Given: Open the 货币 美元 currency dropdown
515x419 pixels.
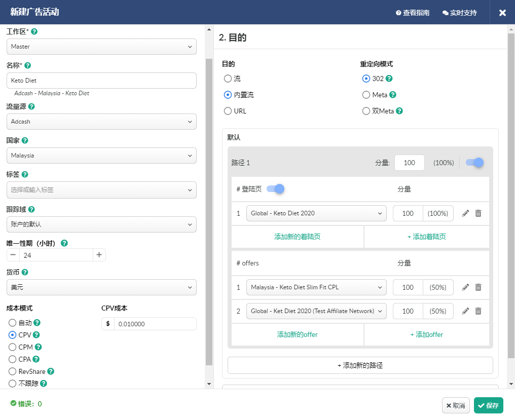Looking at the screenshot, I should [101, 287].
